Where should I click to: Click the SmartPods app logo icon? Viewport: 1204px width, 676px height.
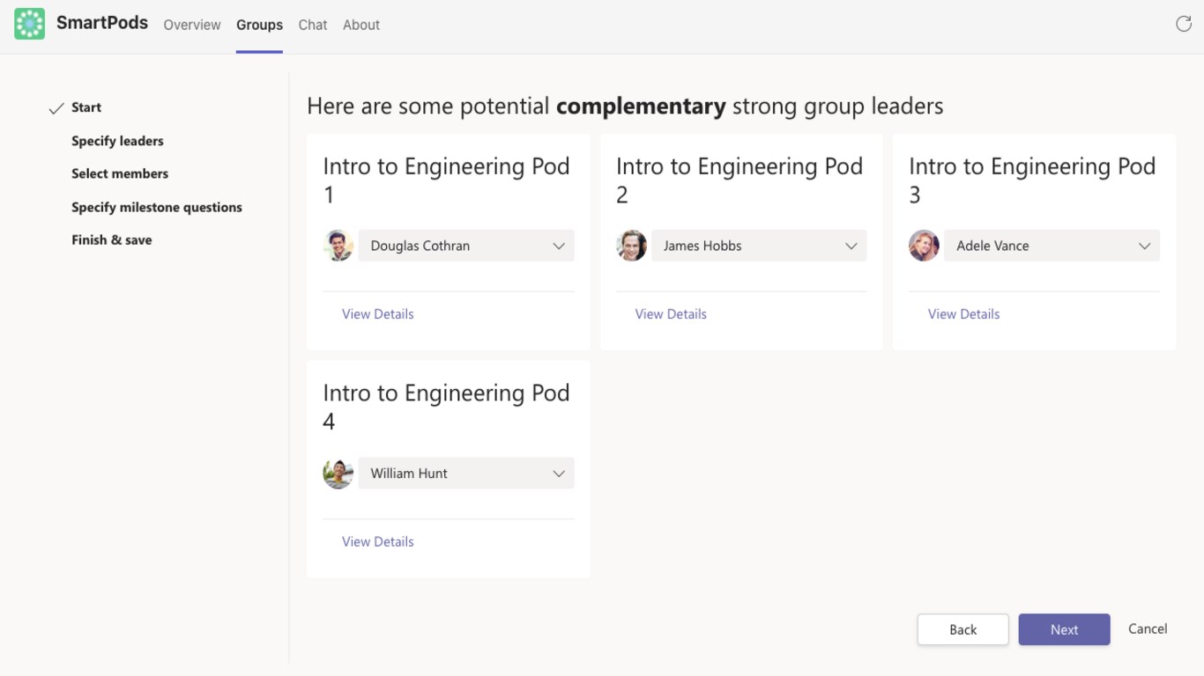[29, 25]
